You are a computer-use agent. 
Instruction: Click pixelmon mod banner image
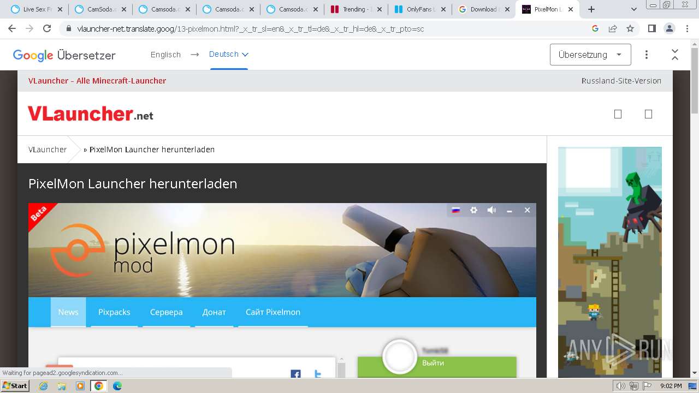282,250
